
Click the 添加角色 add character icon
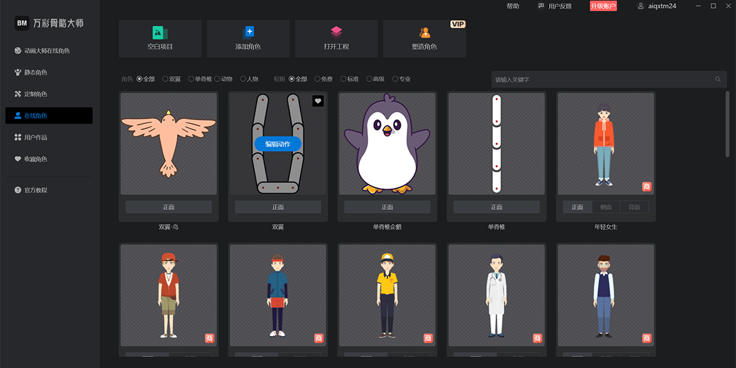tap(248, 32)
